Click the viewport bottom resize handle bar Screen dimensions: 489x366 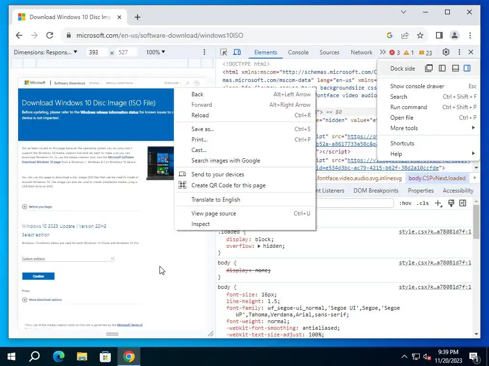pyautogui.click(x=112, y=334)
